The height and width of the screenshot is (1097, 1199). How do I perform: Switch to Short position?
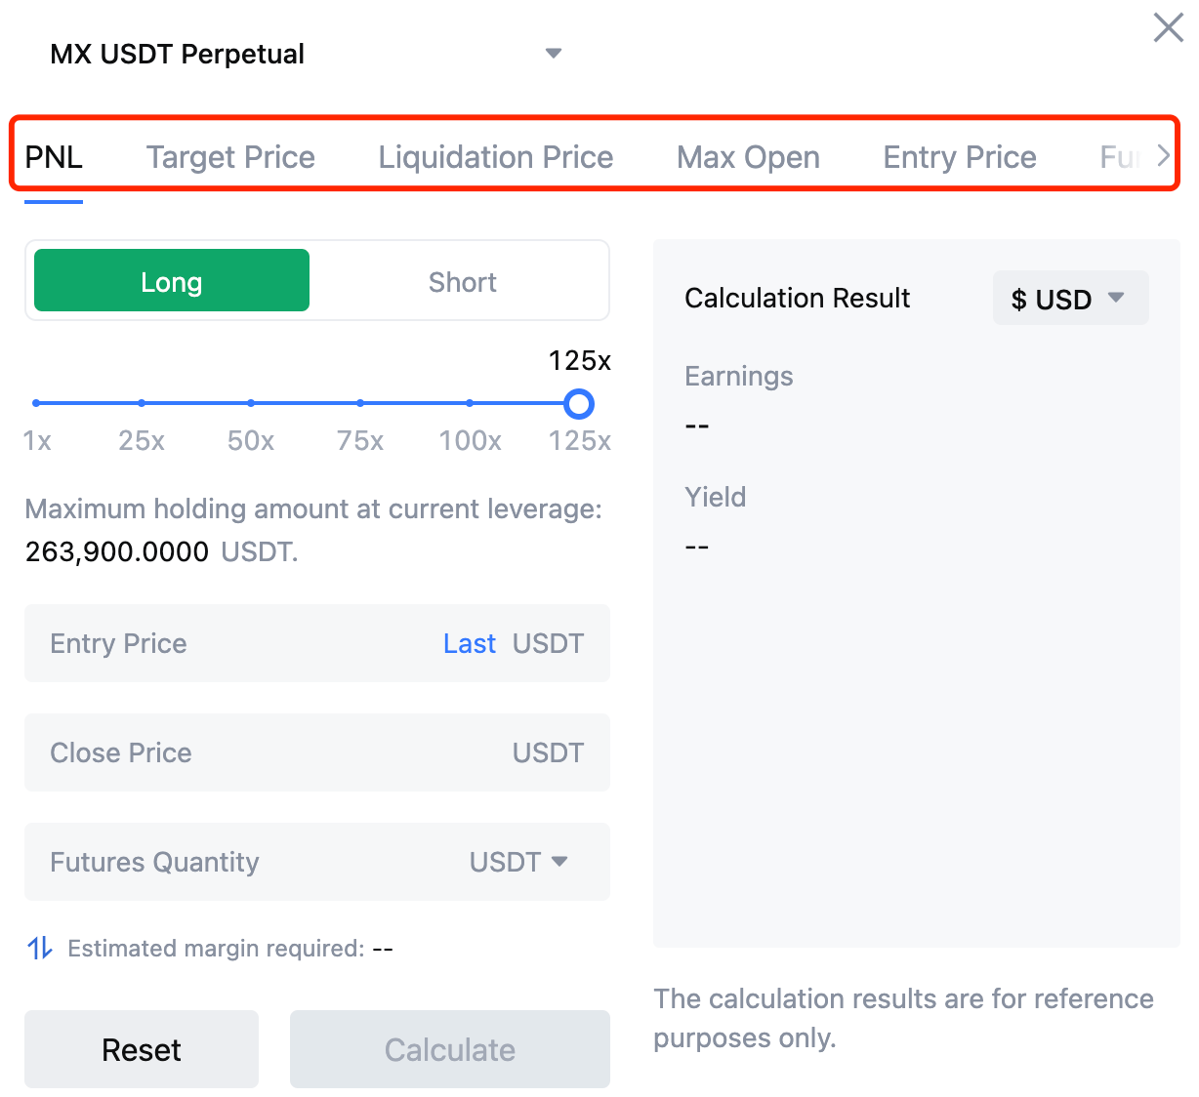pos(462,282)
